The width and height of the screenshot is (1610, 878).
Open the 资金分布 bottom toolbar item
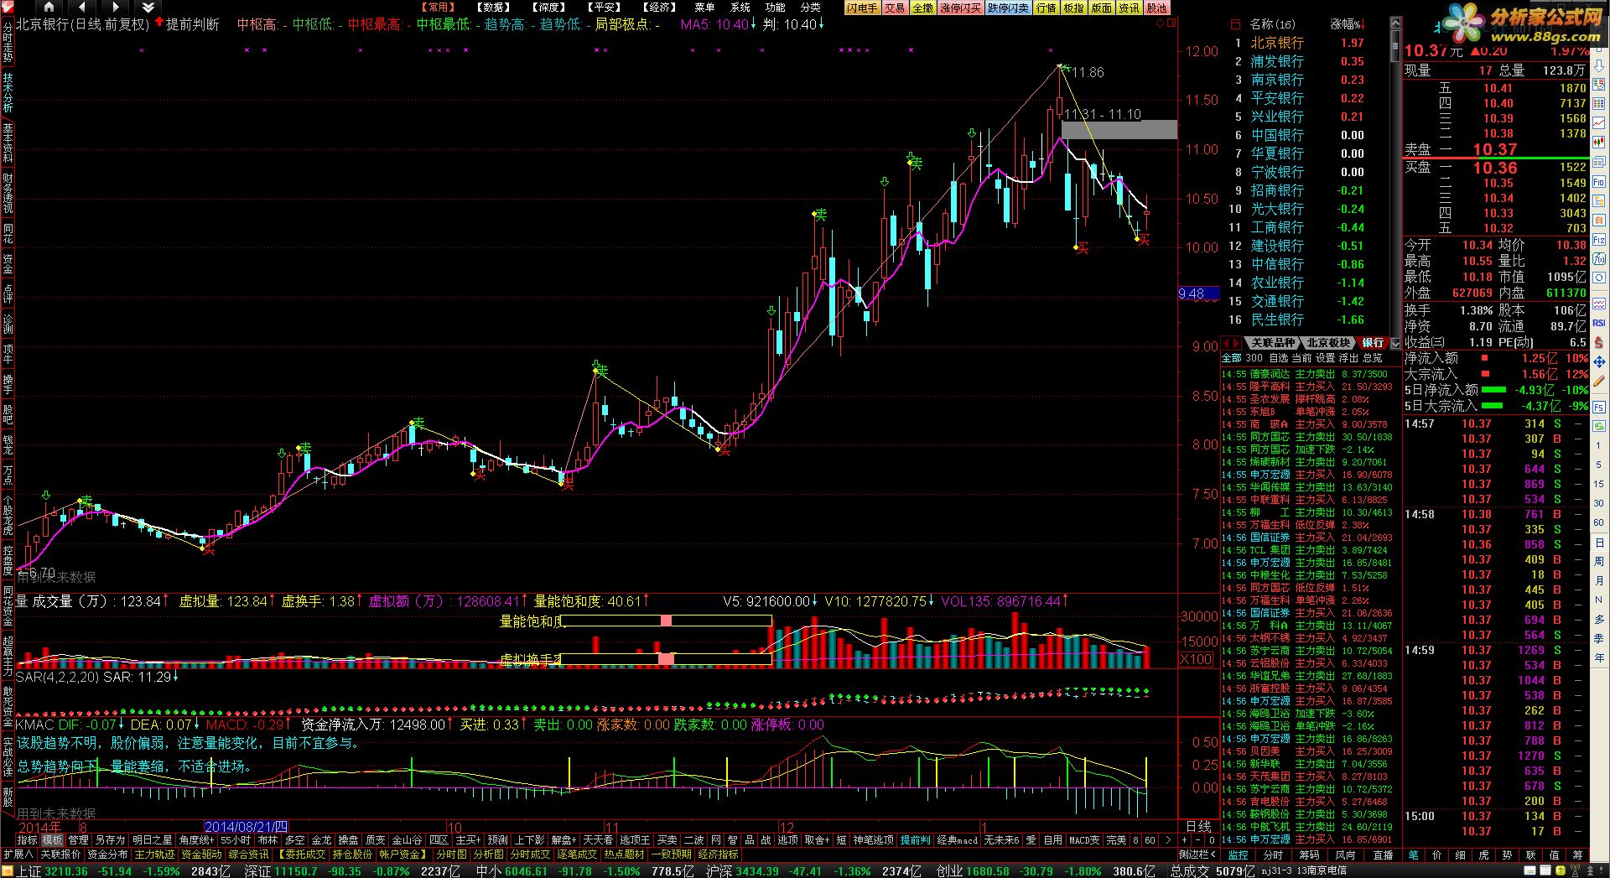(107, 855)
